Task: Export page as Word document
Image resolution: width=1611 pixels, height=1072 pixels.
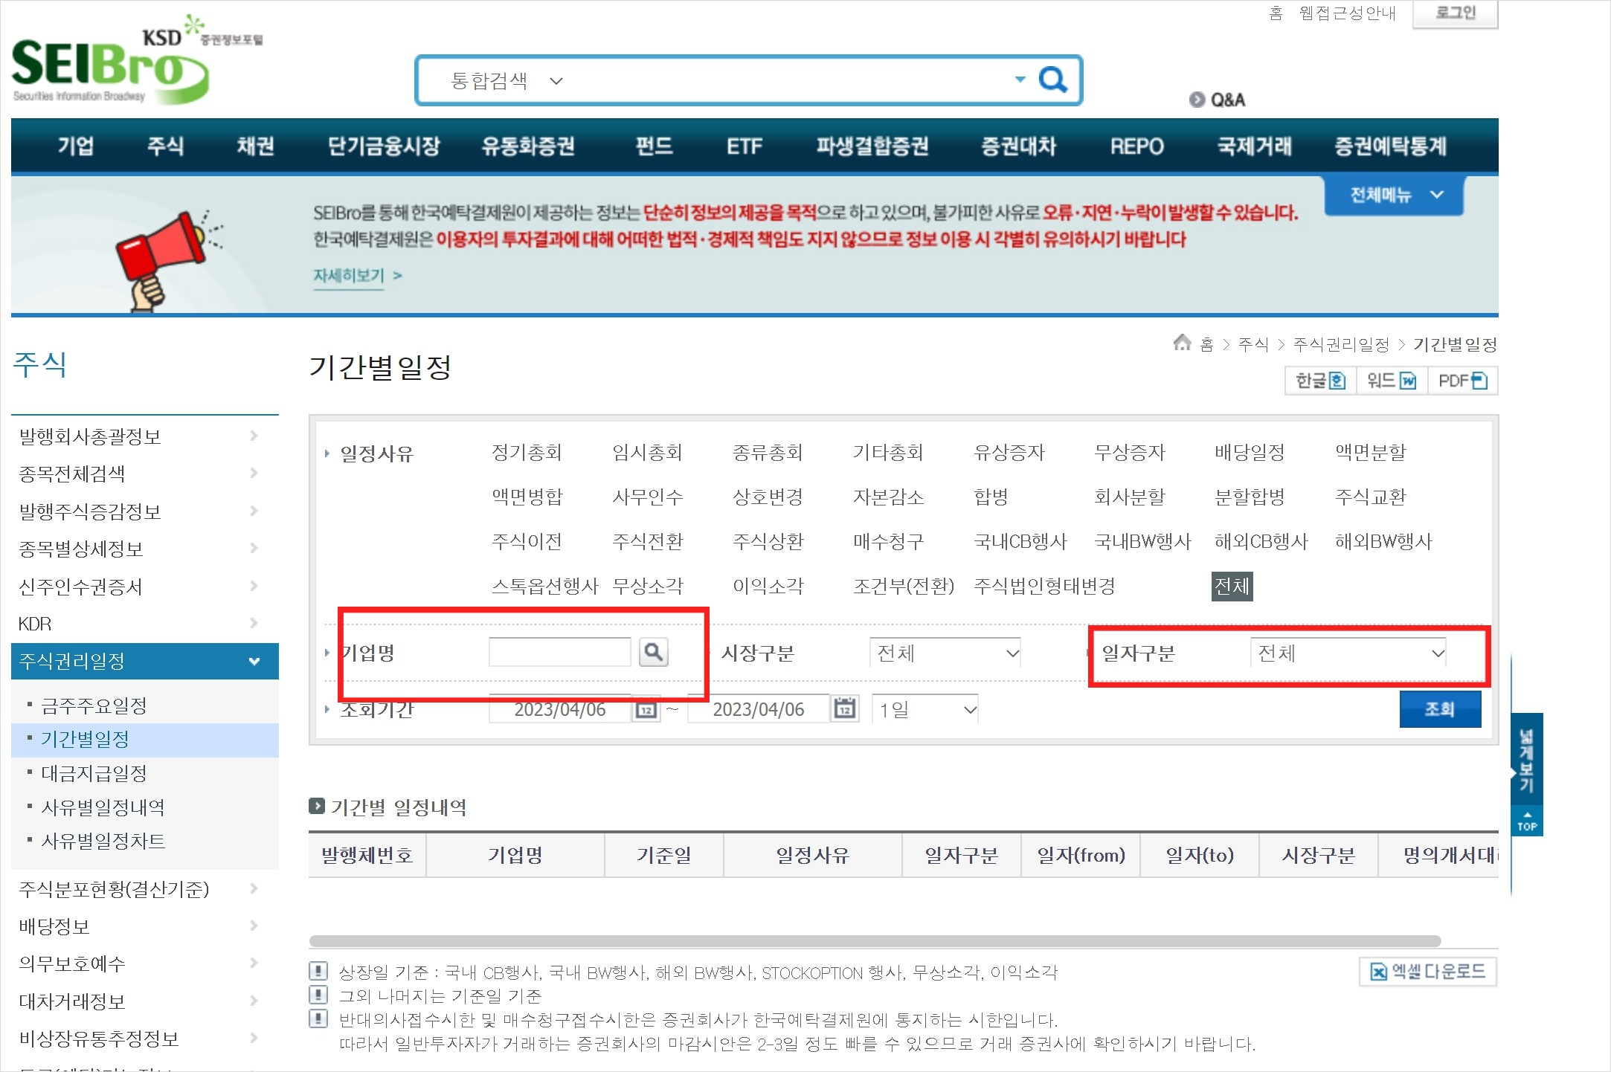Action: (1391, 381)
